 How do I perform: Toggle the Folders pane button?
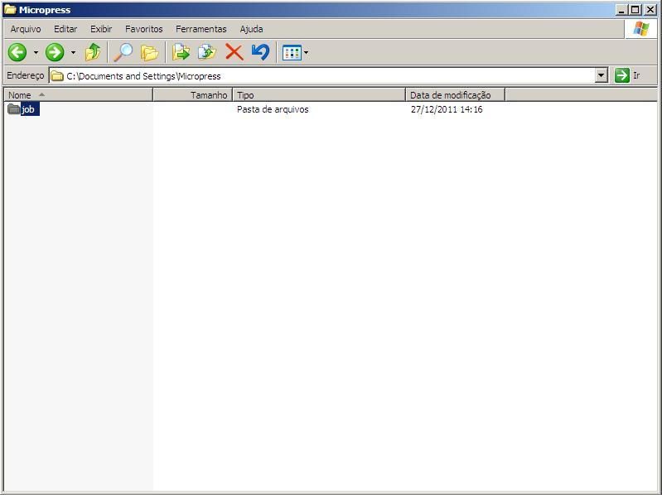pos(149,53)
